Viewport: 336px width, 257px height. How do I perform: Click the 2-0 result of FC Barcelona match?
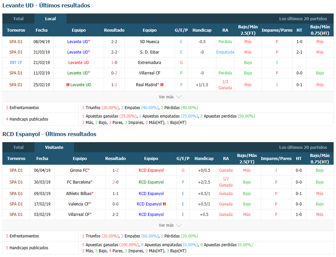pos(116,182)
